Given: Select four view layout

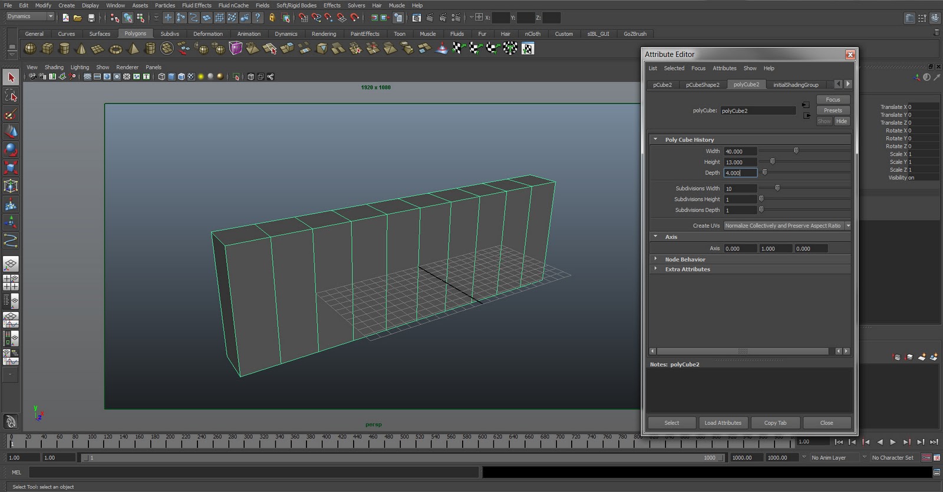Looking at the screenshot, I should pyautogui.click(x=11, y=282).
